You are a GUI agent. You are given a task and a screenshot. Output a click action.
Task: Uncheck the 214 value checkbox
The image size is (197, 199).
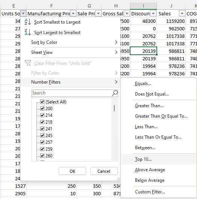pyautogui.click(x=42, y=115)
